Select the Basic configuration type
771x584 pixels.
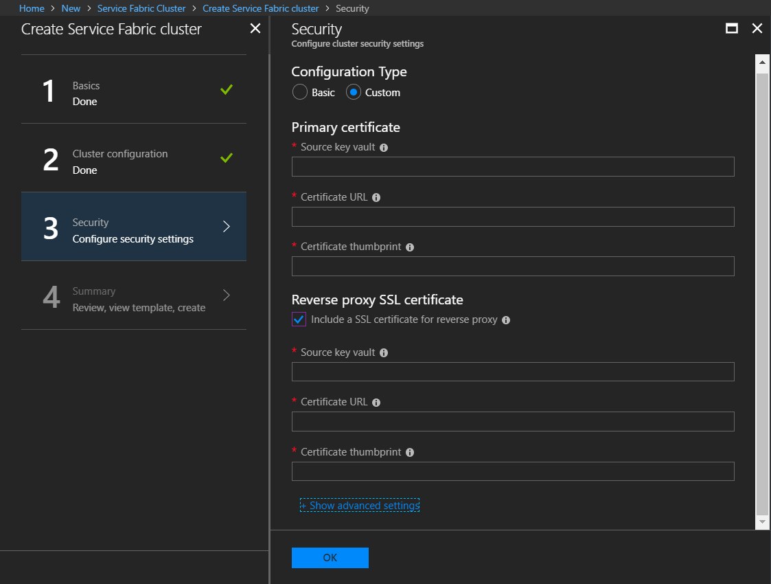click(x=300, y=92)
